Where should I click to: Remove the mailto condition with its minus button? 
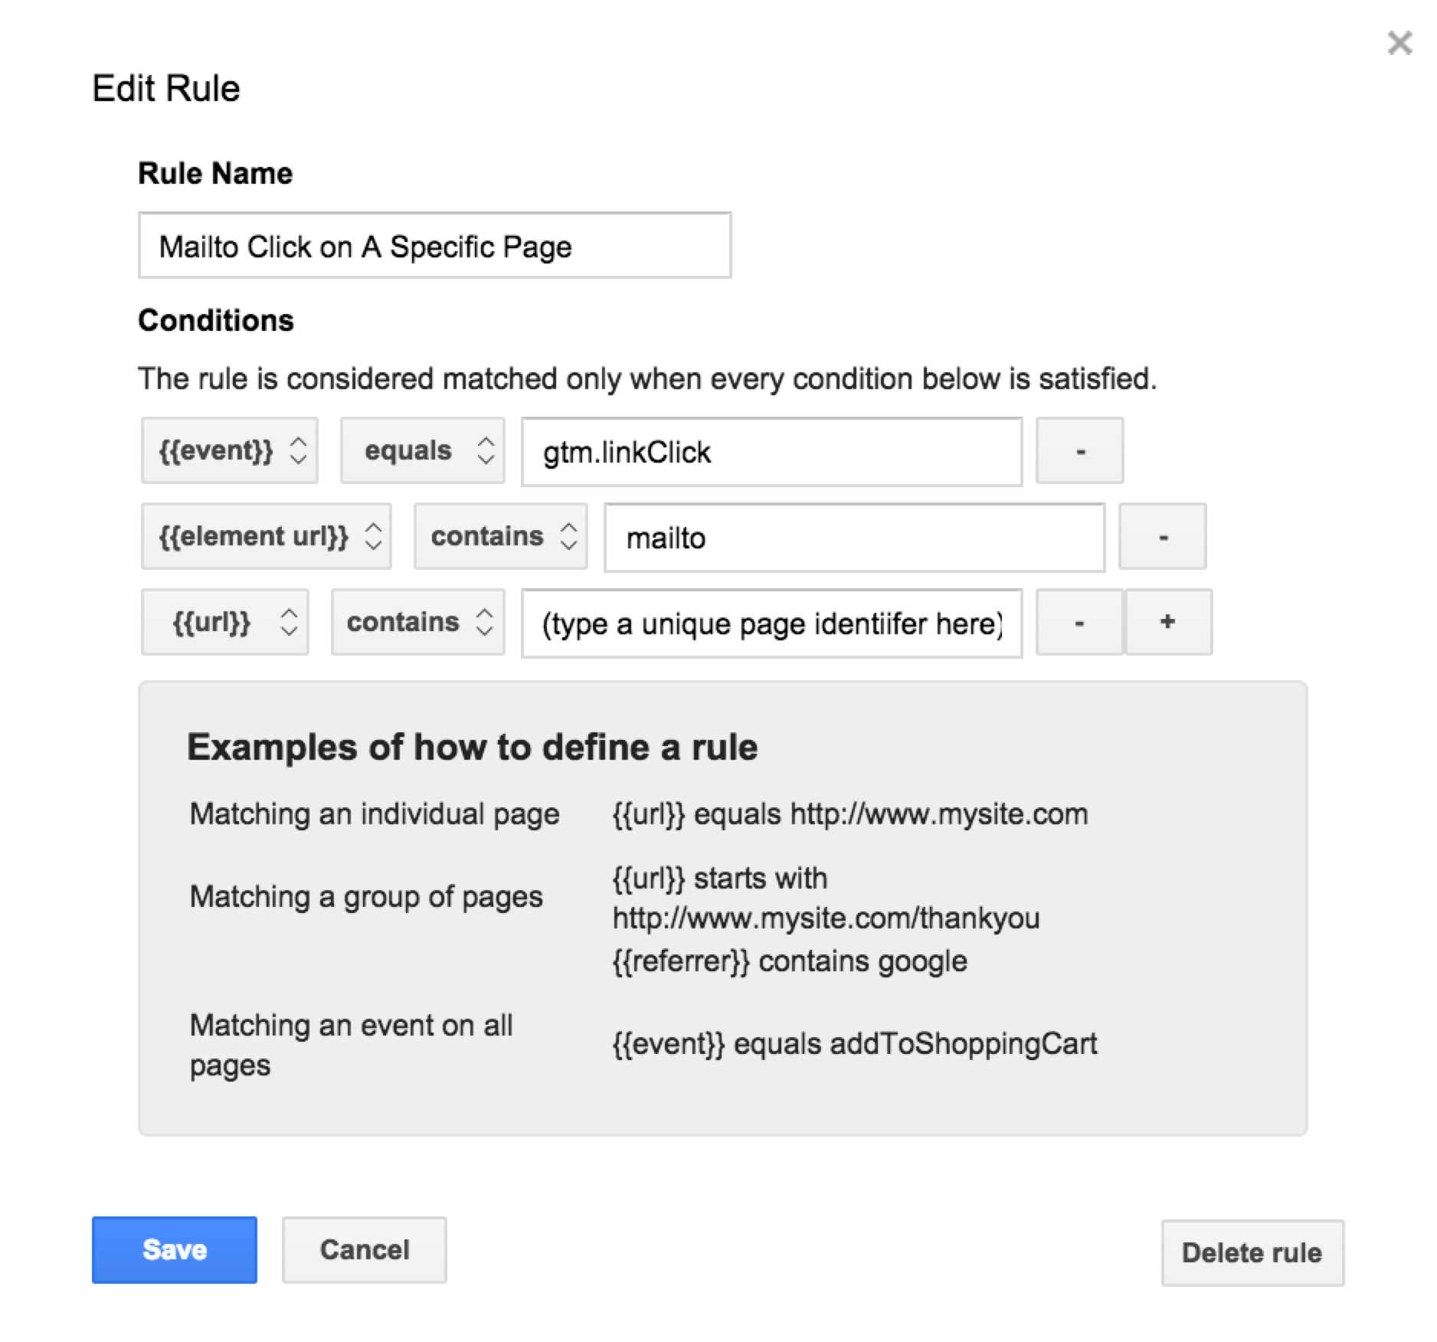[1163, 537]
